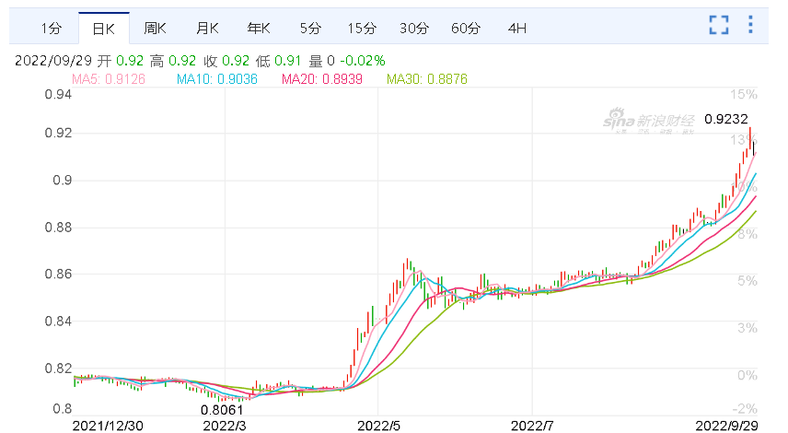Click the MA30 indicator label
Image resolution: width=788 pixels, height=433 pixels.
tap(427, 79)
